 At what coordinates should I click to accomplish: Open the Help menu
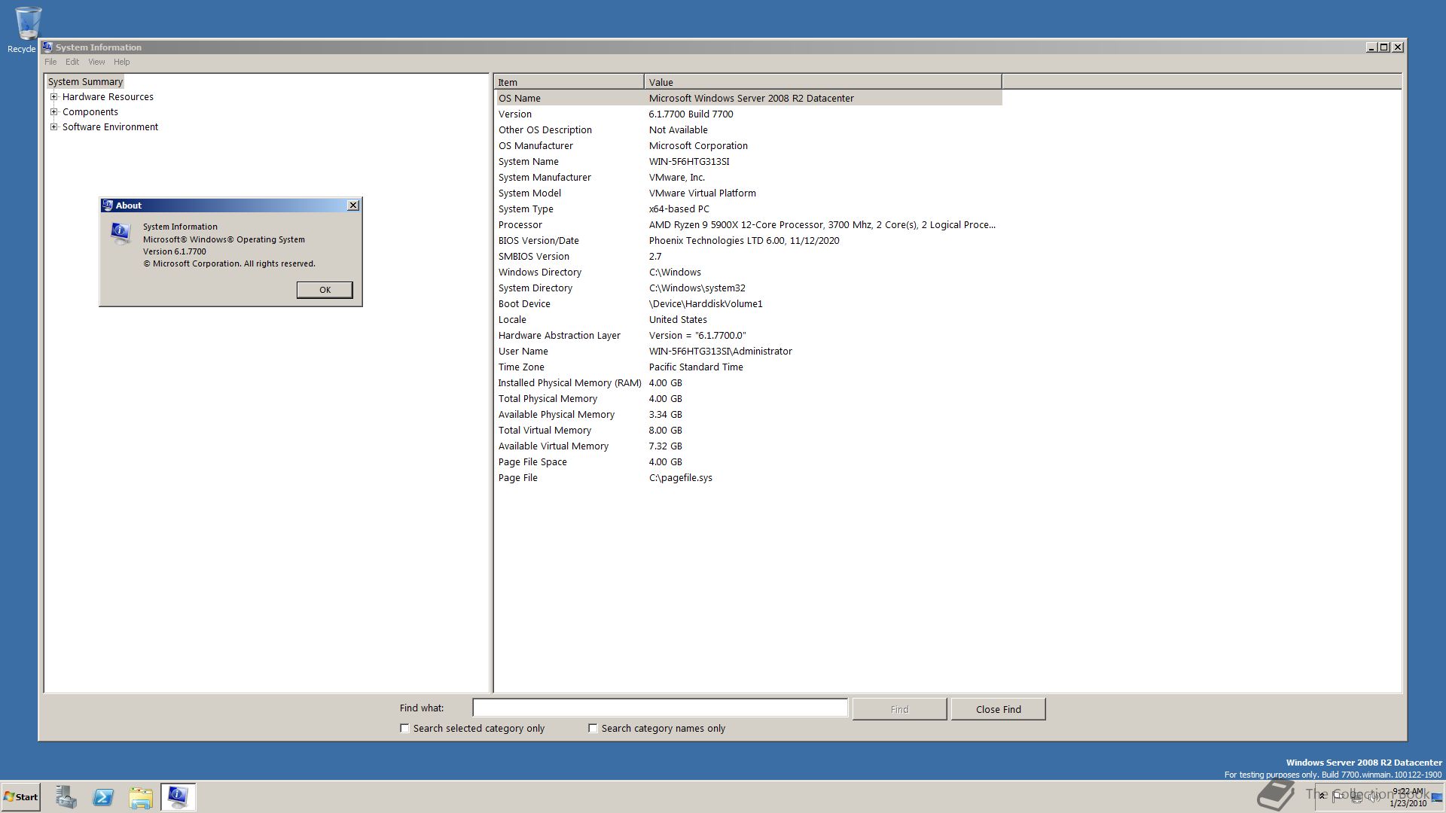click(122, 62)
